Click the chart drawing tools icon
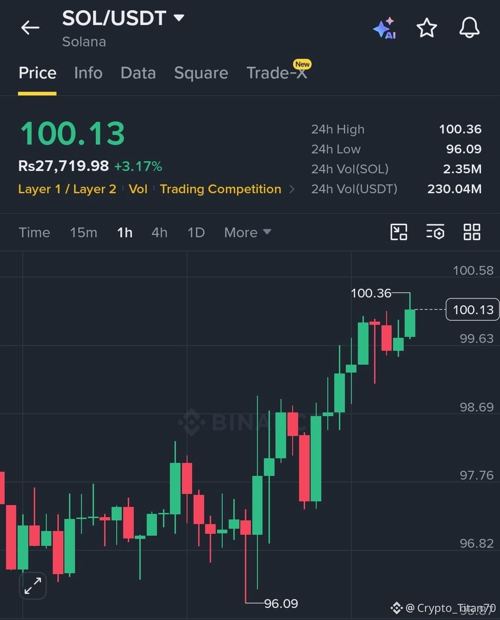Viewport: 500px width, 620px height. point(399,232)
